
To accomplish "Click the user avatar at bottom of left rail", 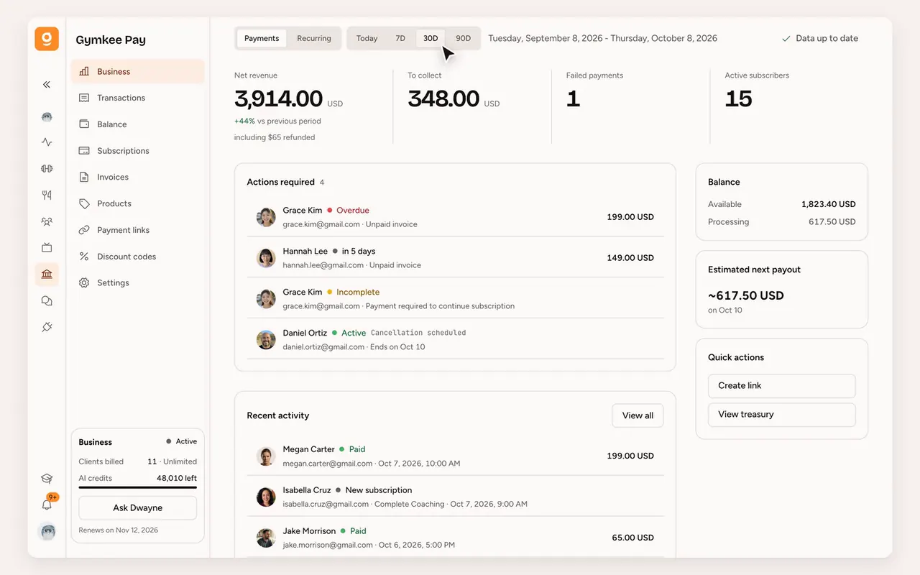I will click(x=47, y=532).
